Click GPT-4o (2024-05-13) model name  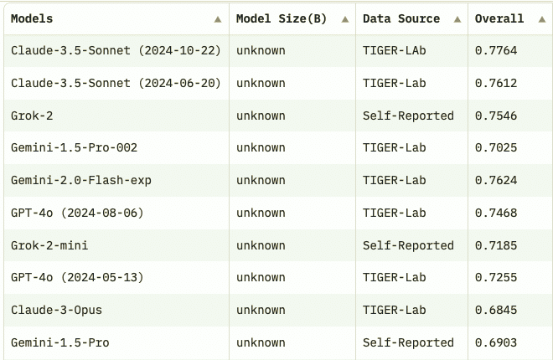[77, 278]
